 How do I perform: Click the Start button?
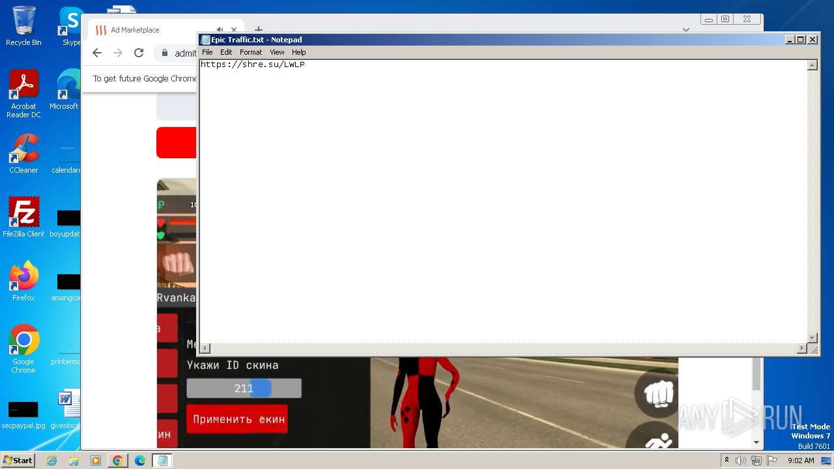18,460
